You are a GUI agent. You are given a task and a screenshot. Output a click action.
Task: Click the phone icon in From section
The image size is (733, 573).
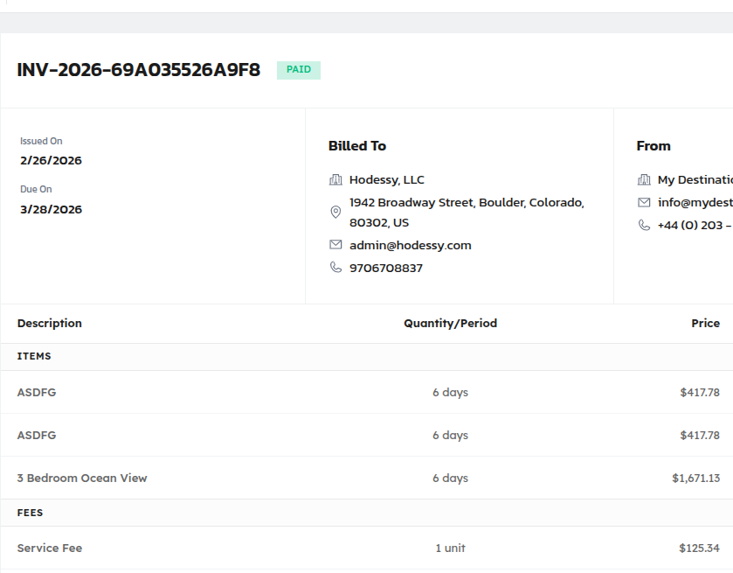[644, 225]
